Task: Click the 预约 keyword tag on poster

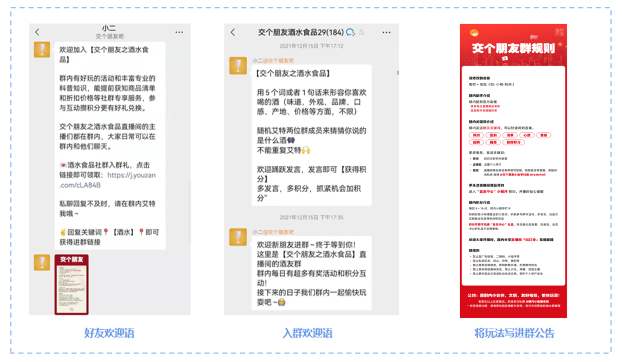Action: pos(476,135)
